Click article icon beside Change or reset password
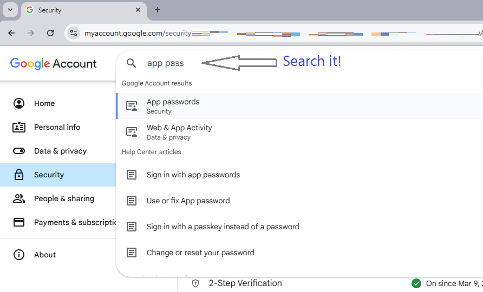The width and height of the screenshot is (483, 292). (x=132, y=253)
